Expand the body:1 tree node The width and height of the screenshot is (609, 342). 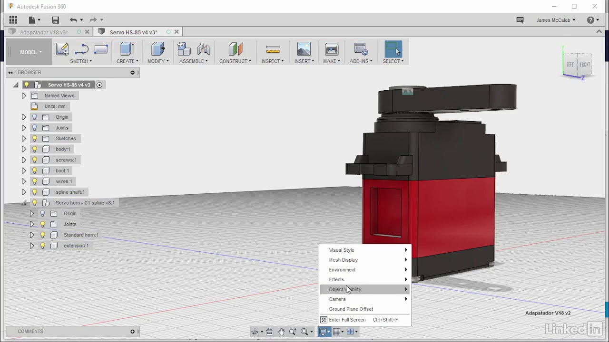tap(24, 149)
